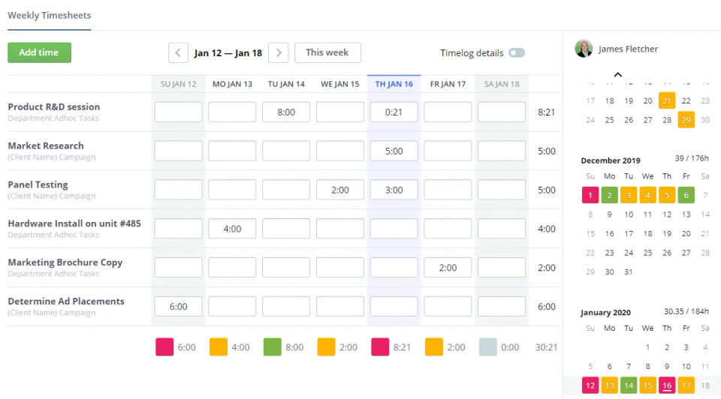721x399 pixels.
Task: Open Hardware Install on unit #485 task
Action: [74, 223]
